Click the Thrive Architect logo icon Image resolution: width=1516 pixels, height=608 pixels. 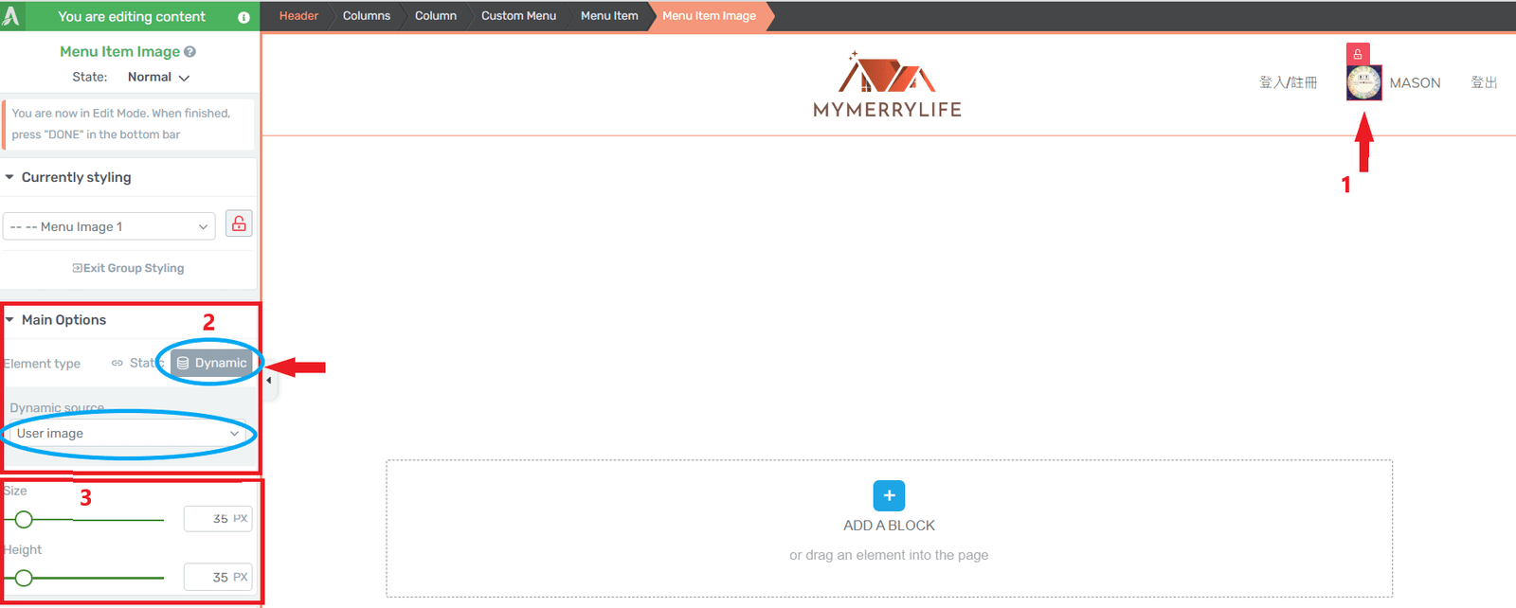11,16
